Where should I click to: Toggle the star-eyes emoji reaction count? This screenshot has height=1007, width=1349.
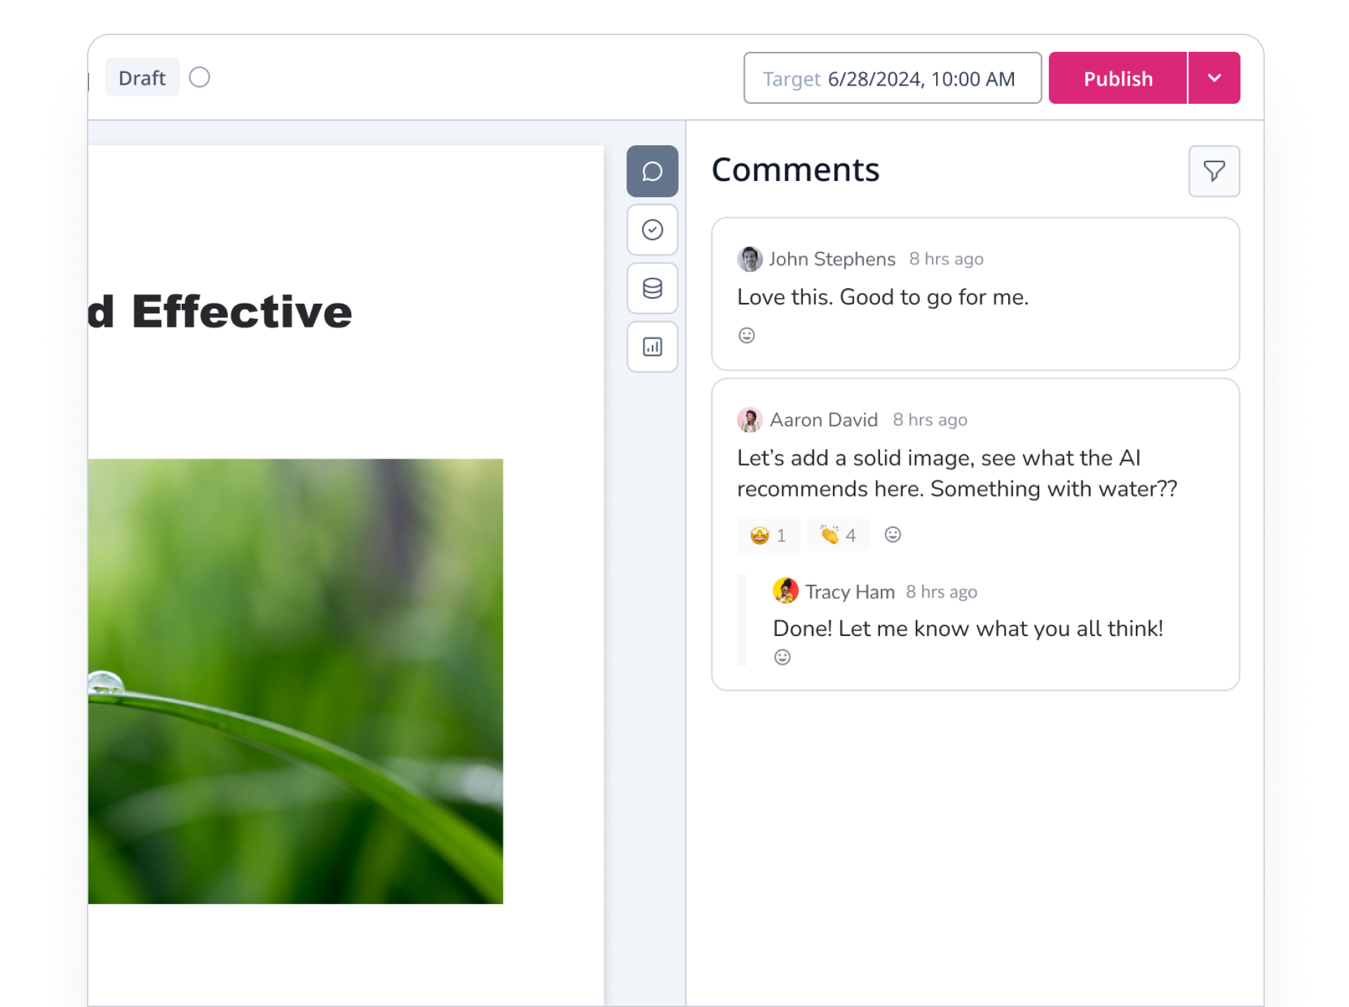click(768, 536)
